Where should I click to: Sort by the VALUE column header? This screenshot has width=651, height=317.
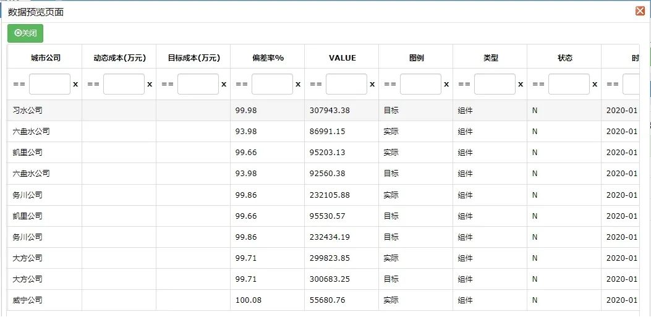pos(342,58)
